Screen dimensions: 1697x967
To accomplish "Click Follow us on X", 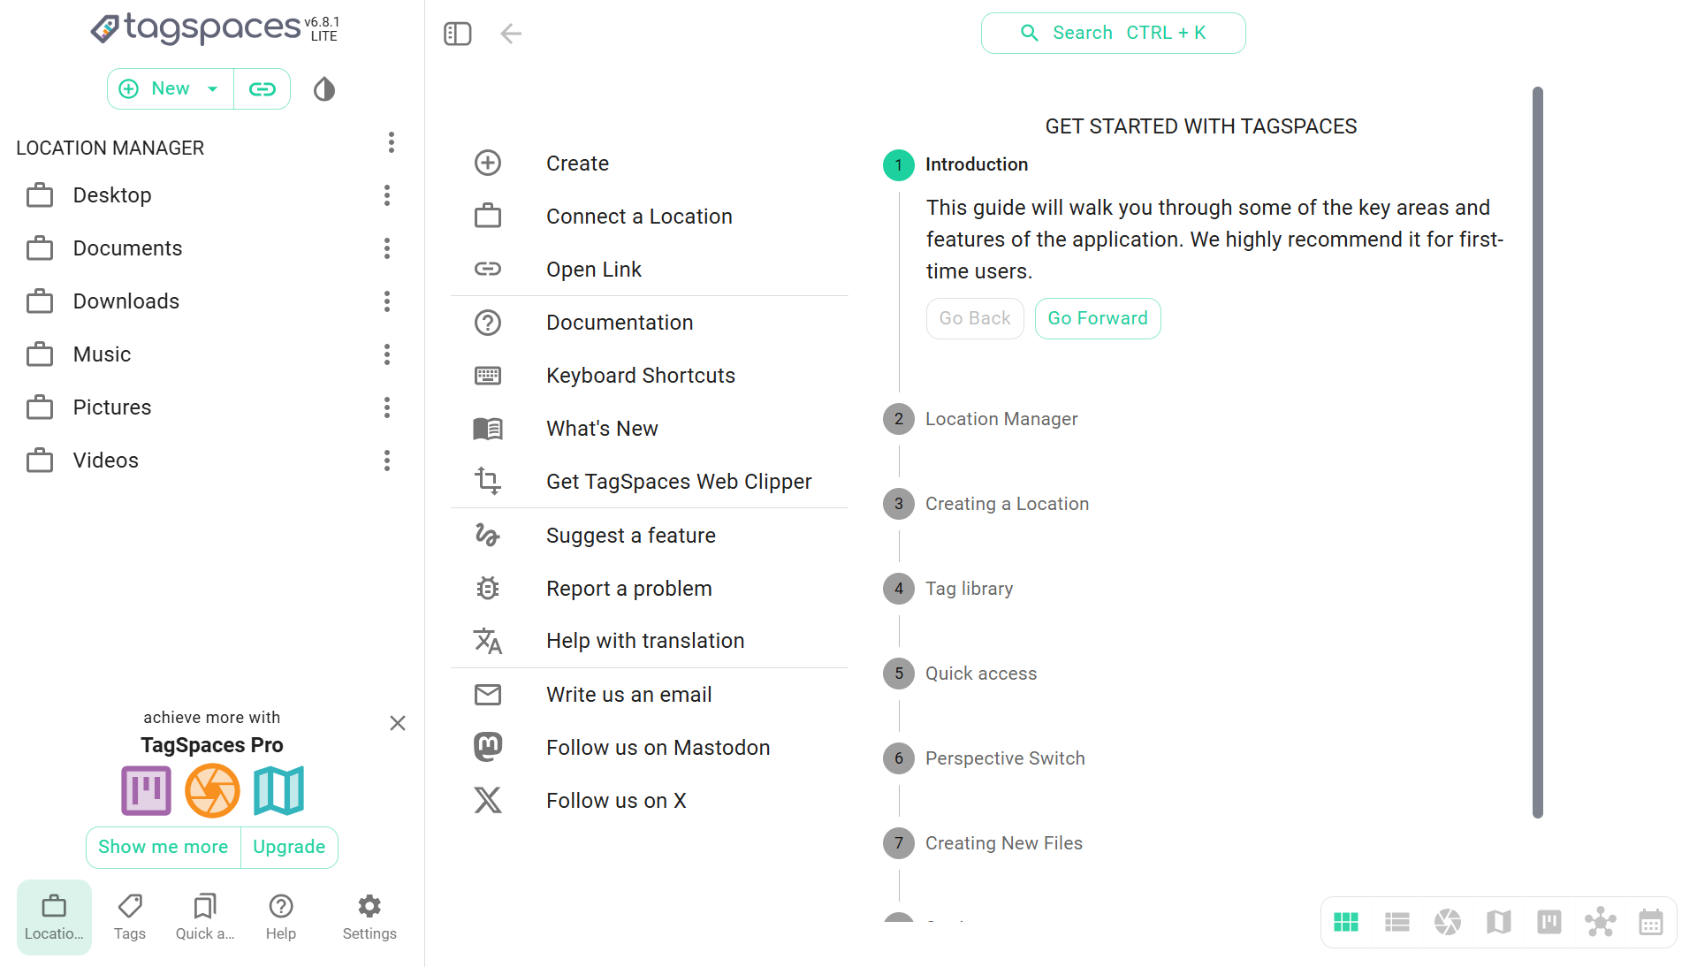I will (x=650, y=801).
